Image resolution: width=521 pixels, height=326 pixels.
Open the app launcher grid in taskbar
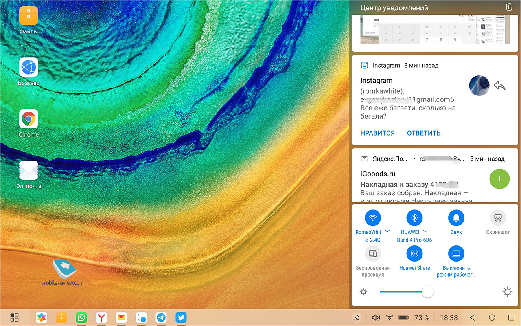click(x=14, y=317)
